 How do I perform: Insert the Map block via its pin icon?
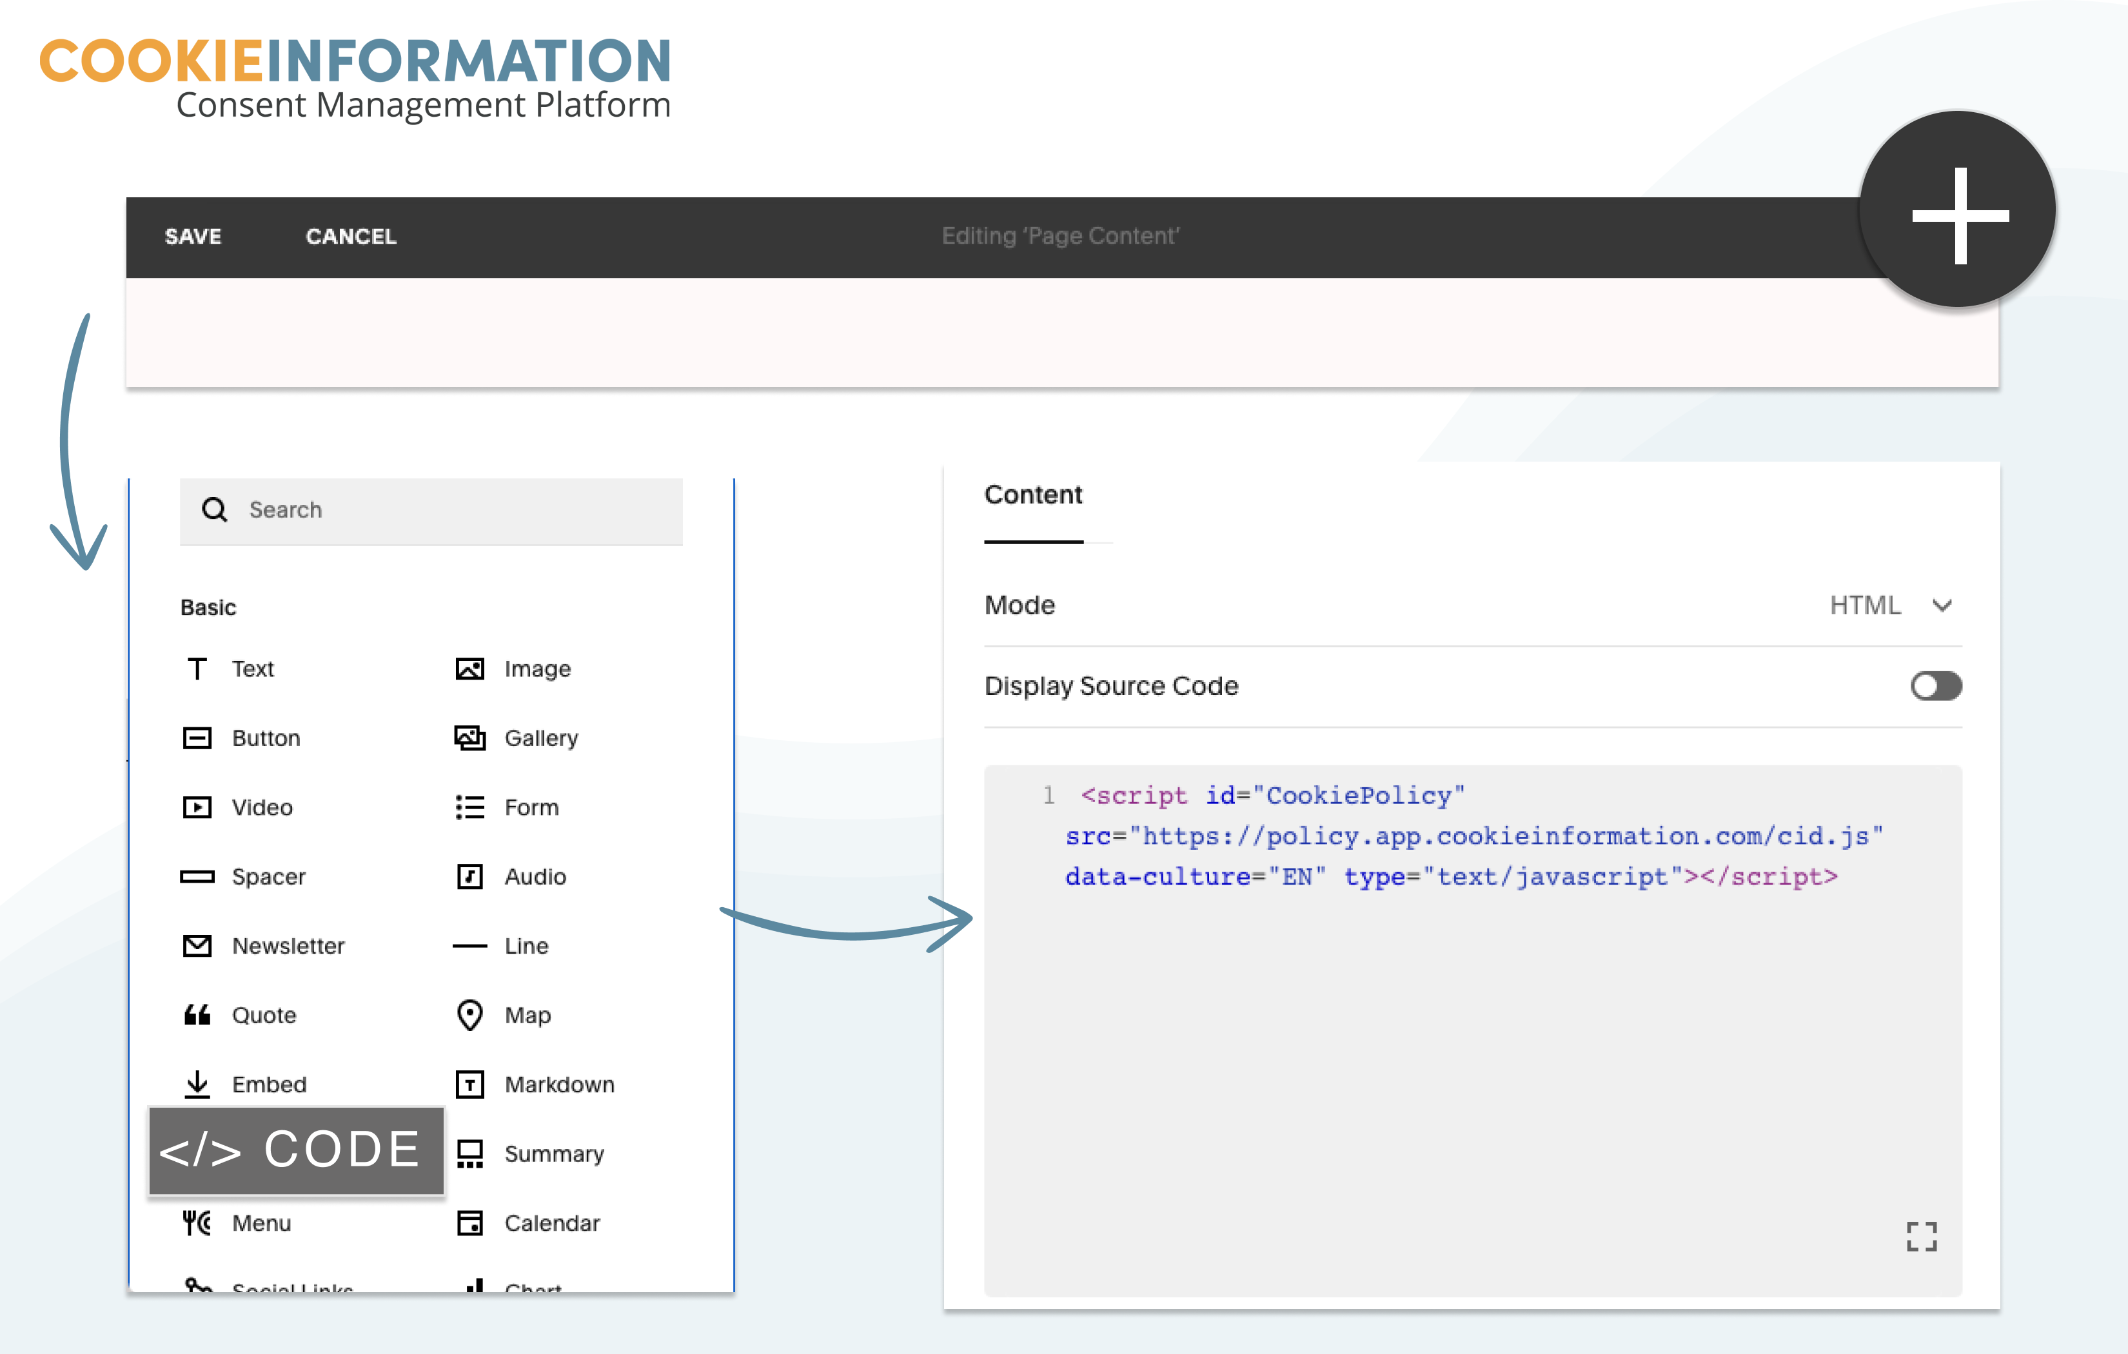tap(469, 1015)
